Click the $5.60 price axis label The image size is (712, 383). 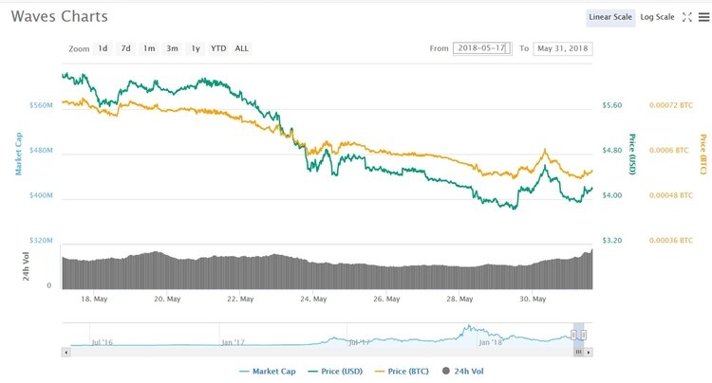pyautogui.click(x=612, y=105)
